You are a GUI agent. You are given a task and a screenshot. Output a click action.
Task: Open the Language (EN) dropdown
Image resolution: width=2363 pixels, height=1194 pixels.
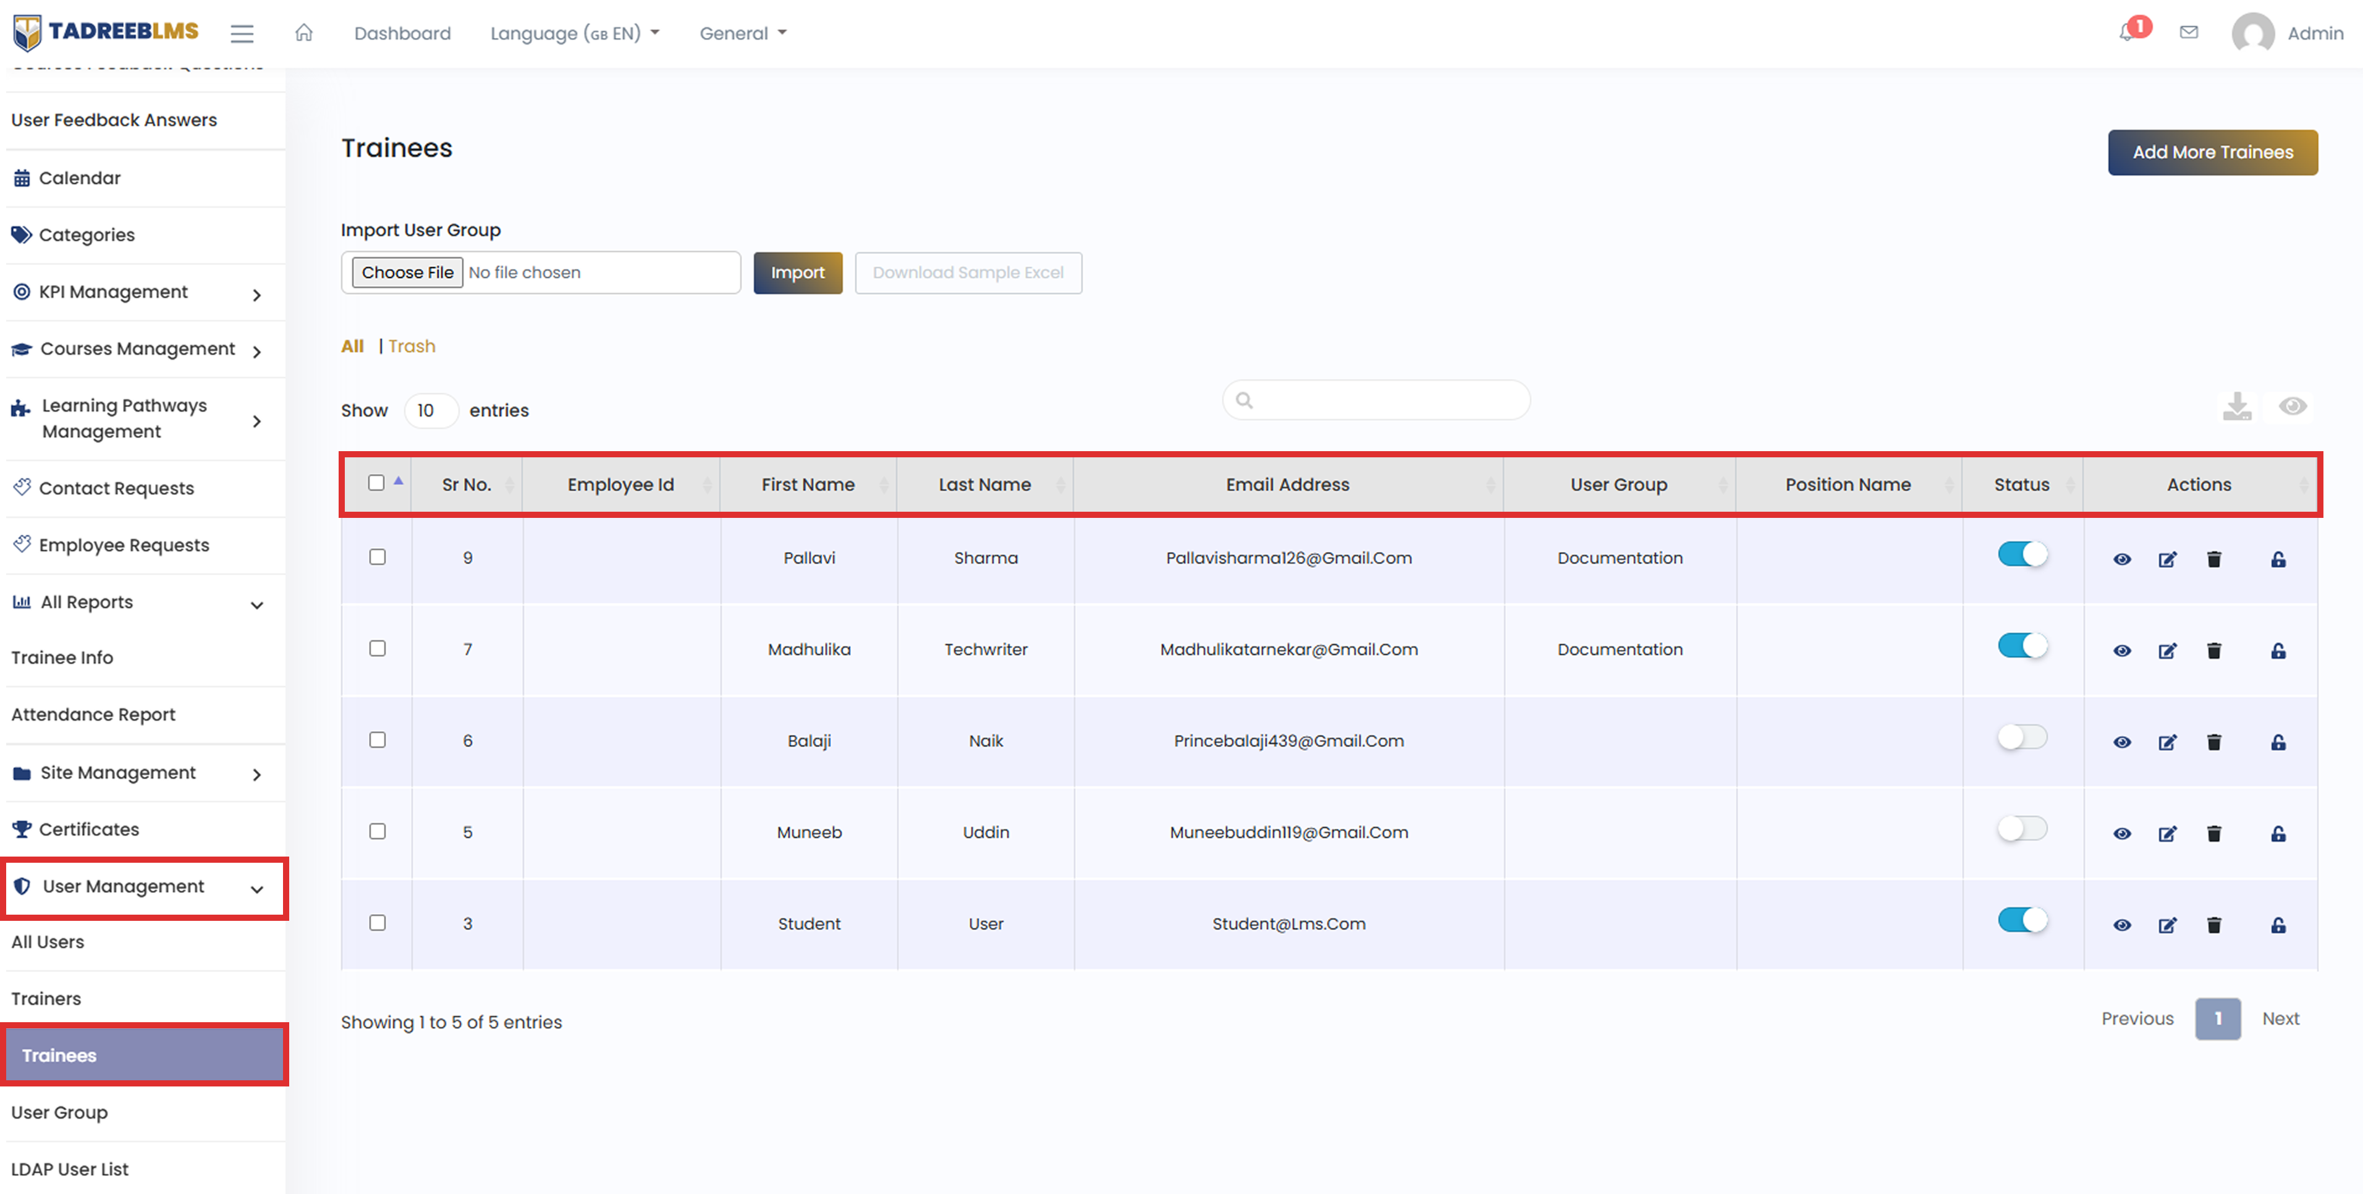[x=575, y=33]
